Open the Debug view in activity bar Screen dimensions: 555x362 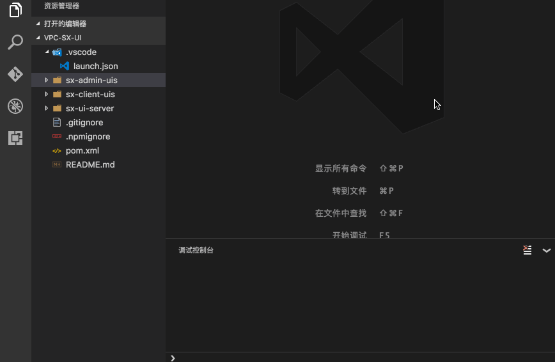click(15, 106)
